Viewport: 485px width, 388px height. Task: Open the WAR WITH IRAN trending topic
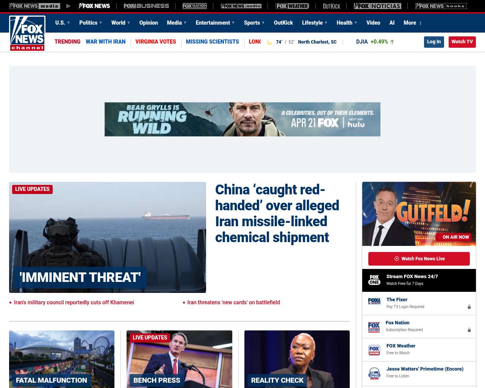(x=105, y=42)
